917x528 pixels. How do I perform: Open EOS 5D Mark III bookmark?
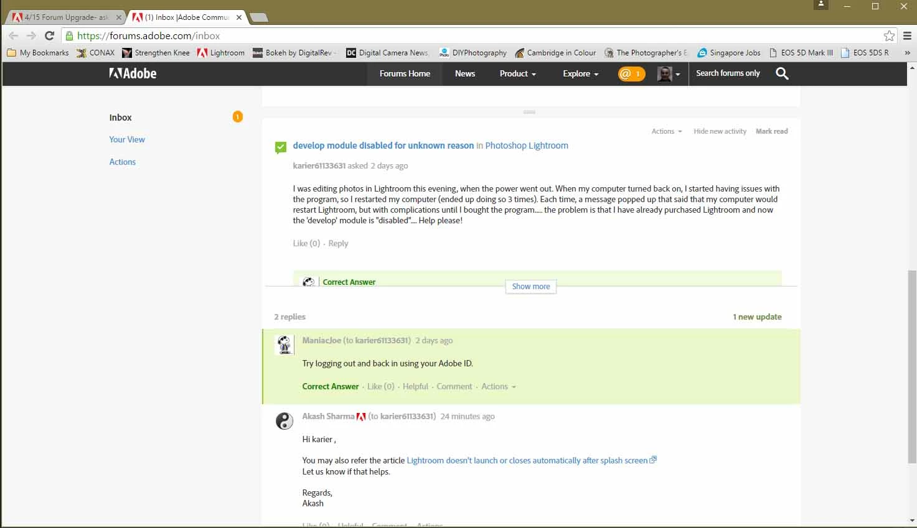pyautogui.click(x=801, y=53)
